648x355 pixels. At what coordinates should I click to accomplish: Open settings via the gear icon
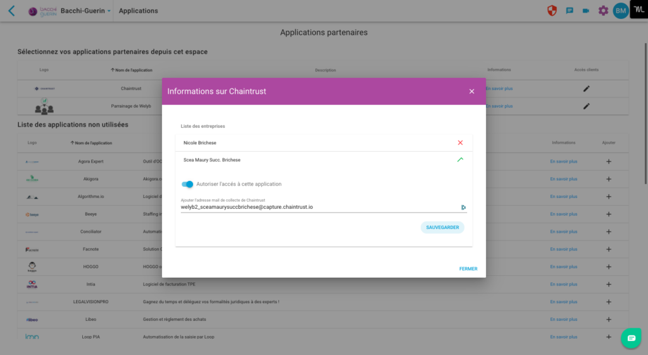(603, 11)
